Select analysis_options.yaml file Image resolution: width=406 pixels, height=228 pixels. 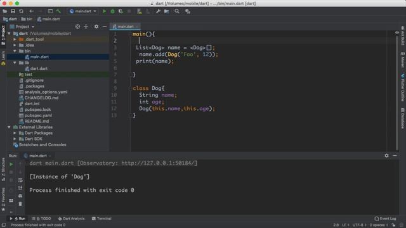click(46, 92)
